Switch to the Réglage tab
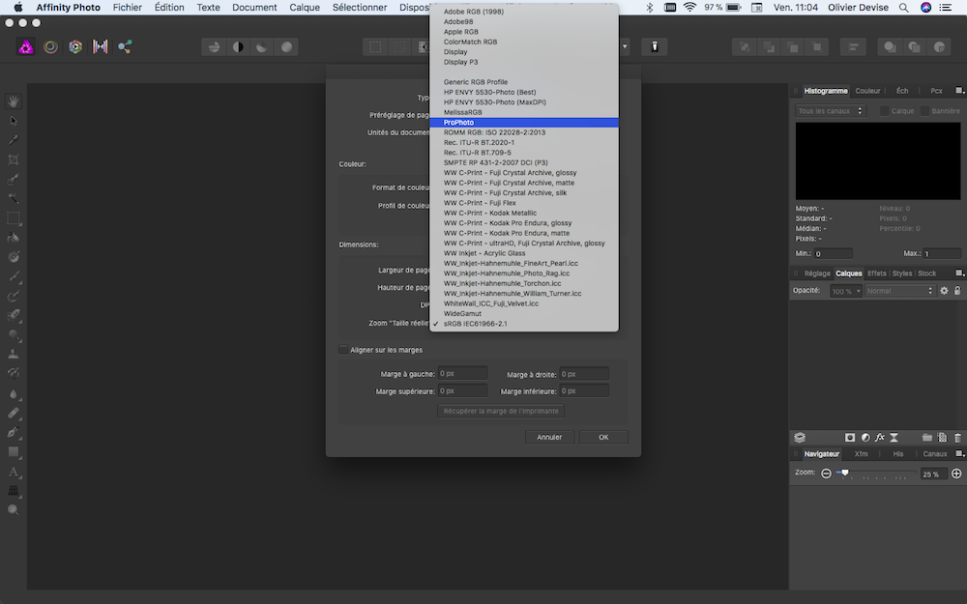967x604 pixels. click(x=817, y=273)
